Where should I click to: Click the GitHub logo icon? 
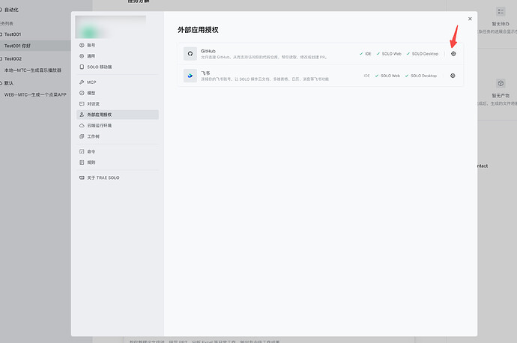click(190, 54)
